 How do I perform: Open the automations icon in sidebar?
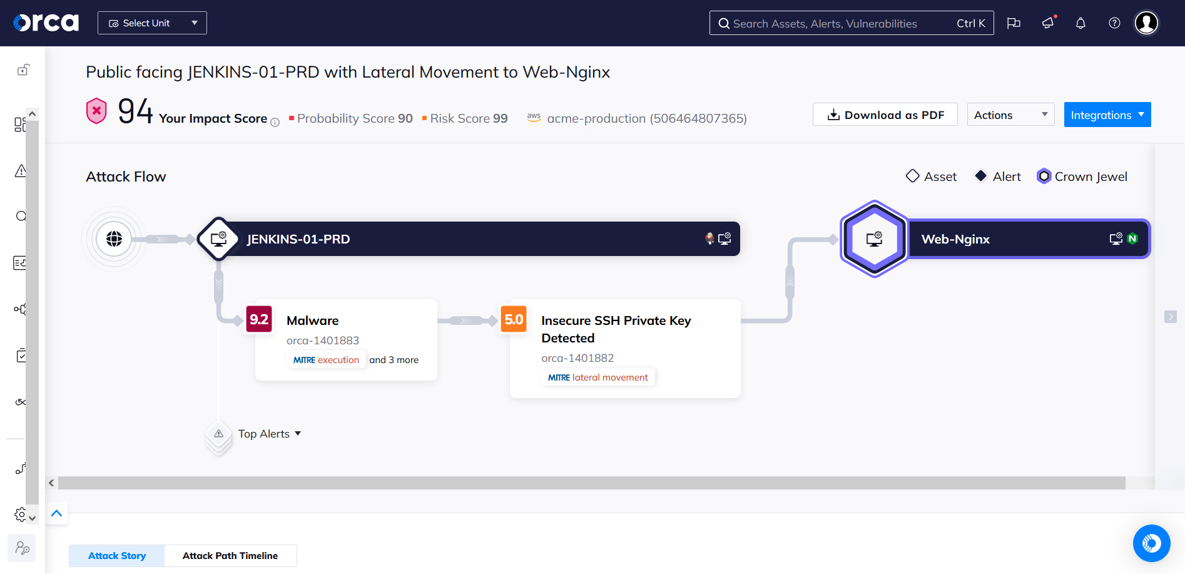21,468
